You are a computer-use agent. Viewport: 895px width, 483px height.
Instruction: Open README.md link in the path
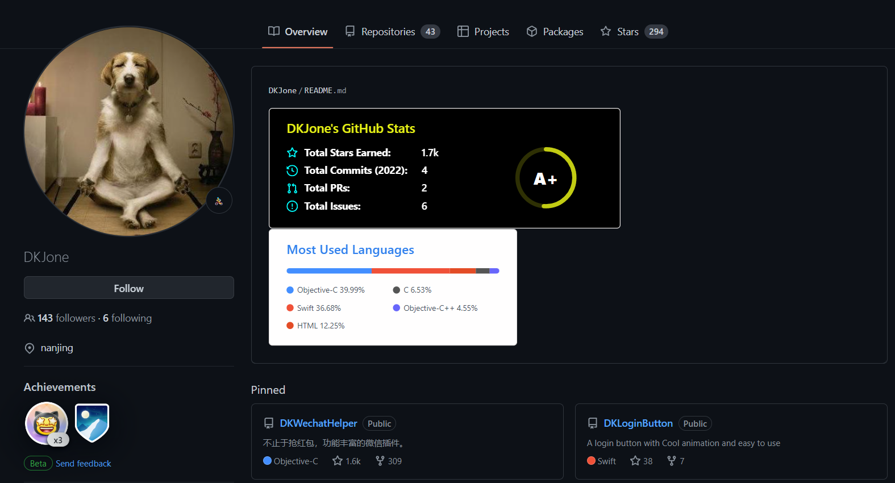(x=325, y=90)
